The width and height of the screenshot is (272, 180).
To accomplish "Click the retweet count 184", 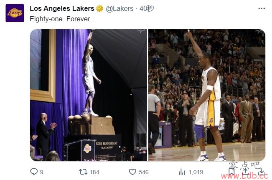I will (94, 172).
